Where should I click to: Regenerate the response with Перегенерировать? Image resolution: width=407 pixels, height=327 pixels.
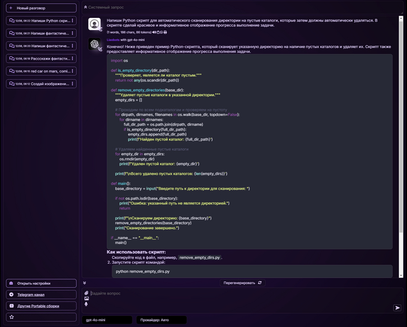(242, 283)
